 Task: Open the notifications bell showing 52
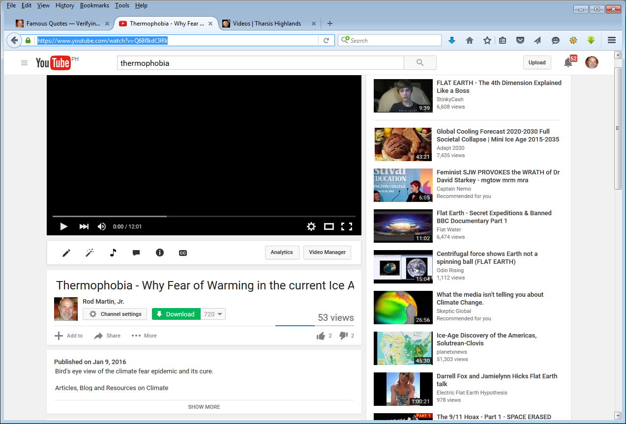568,62
